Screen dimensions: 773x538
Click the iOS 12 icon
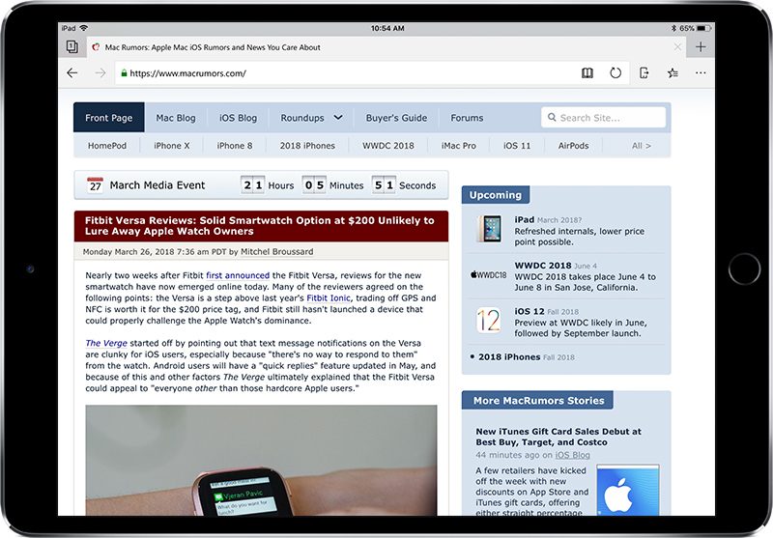489,321
